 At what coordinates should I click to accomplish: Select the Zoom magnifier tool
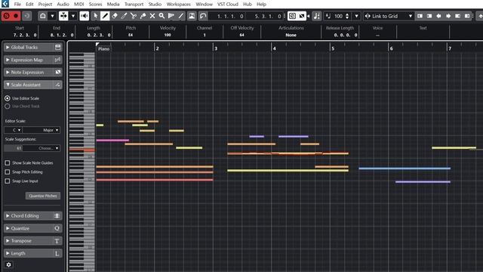click(x=162, y=16)
